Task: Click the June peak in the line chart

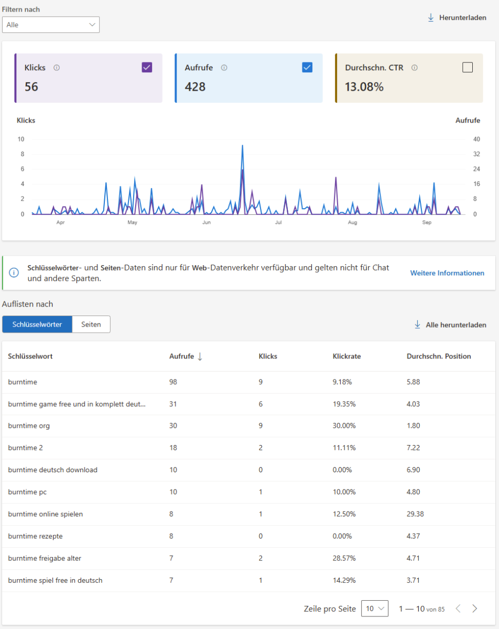Action: pos(242,146)
